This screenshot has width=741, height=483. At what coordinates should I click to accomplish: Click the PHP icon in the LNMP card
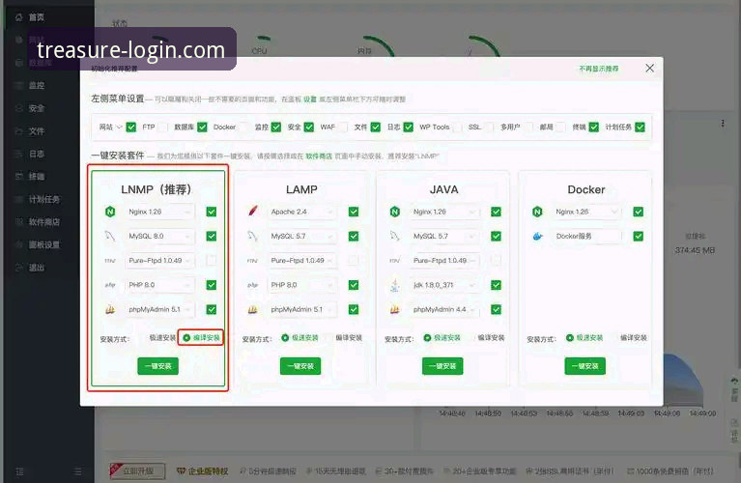[110, 285]
